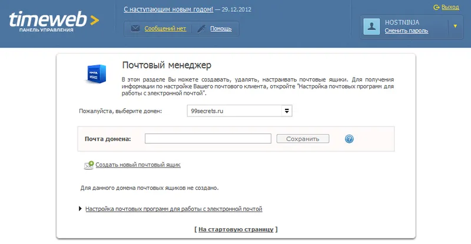471x244 pixels.
Task: Click the pencil help icon
Action: pyautogui.click(x=201, y=28)
